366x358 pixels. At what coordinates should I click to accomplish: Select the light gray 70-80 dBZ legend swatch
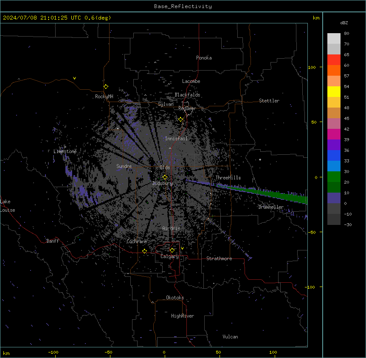[334, 39]
